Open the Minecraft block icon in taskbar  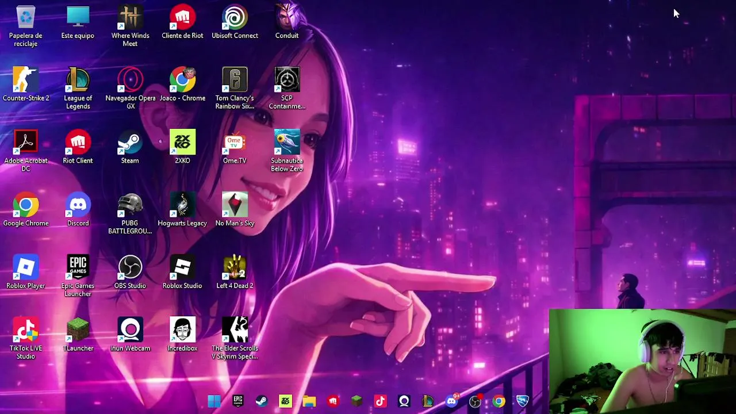[x=356, y=401]
